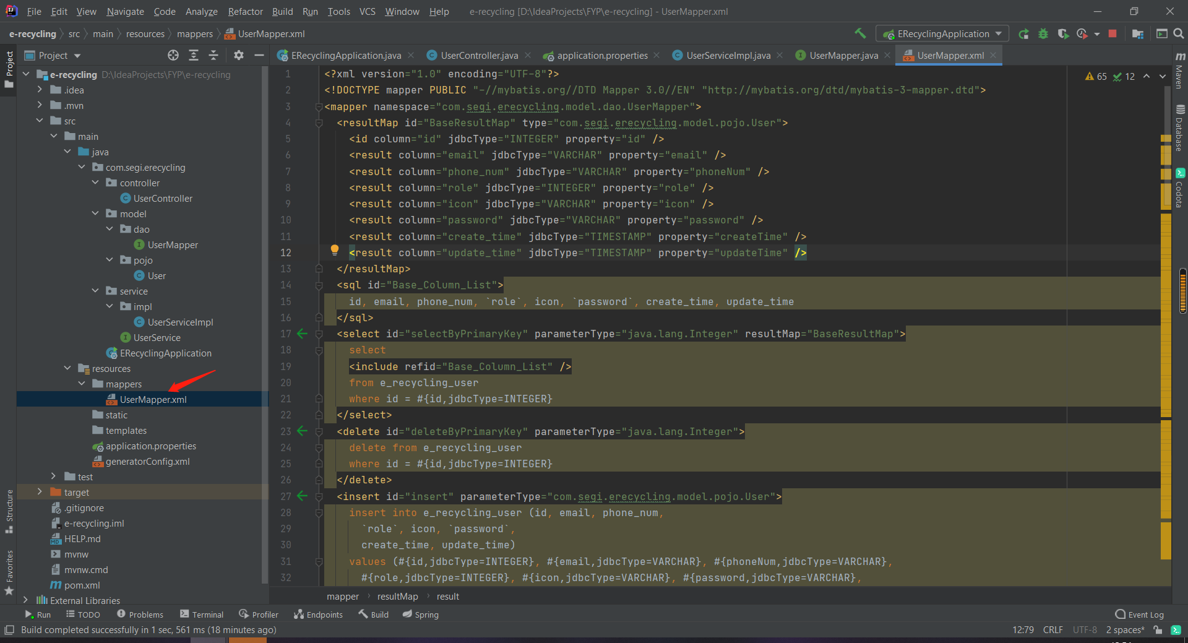The height and width of the screenshot is (643, 1188).
Task: Click the intention lightbulb on line 12
Action: click(335, 250)
